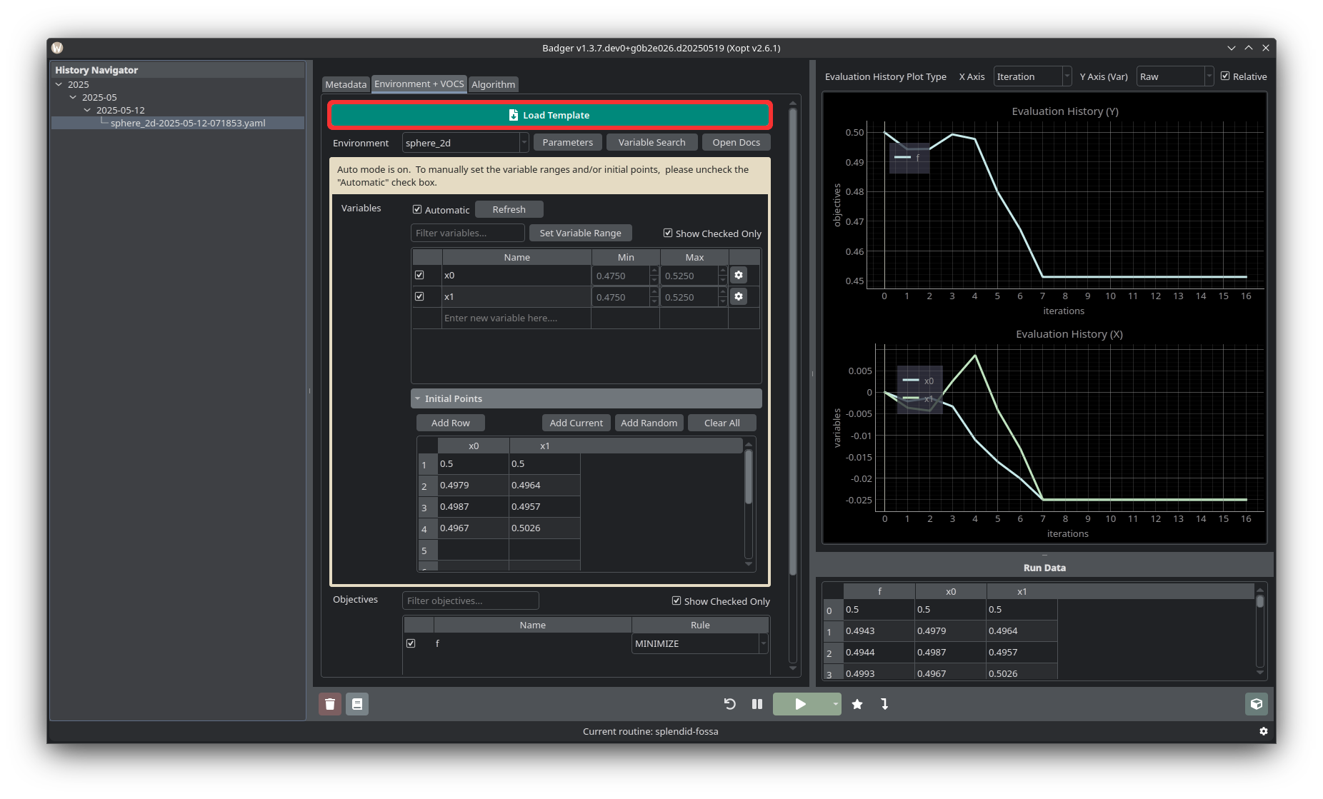The height and width of the screenshot is (799, 1323).
Task: Increase x0 Min spinner value
Action: click(654, 271)
